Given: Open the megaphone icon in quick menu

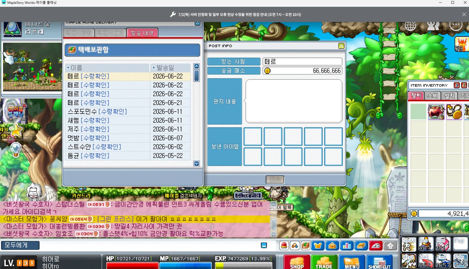Looking at the screenshot, I should [x=295, y=246].
